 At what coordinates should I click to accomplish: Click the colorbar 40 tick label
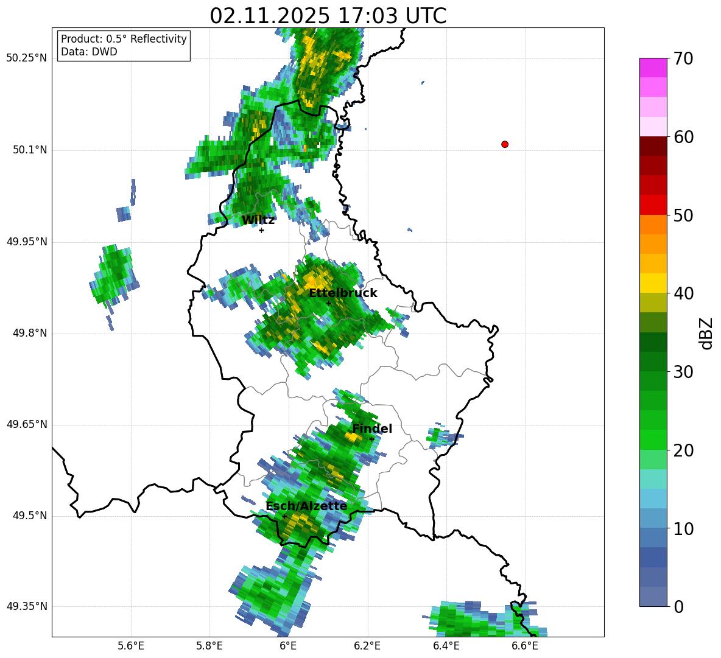click(683, 293)
